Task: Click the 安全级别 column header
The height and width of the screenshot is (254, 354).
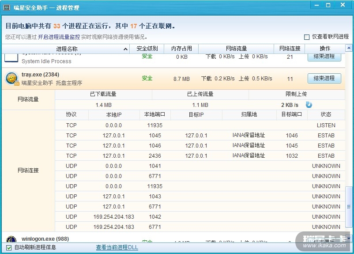Action: [x=147, y=49]
